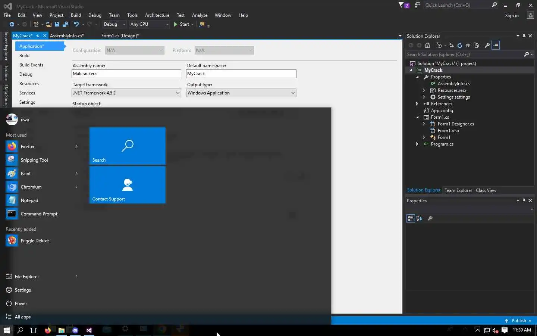Viewport: 537px width, 336px height.
Task: Open the Any CPU platform dropdown
Action: point(149,24)
